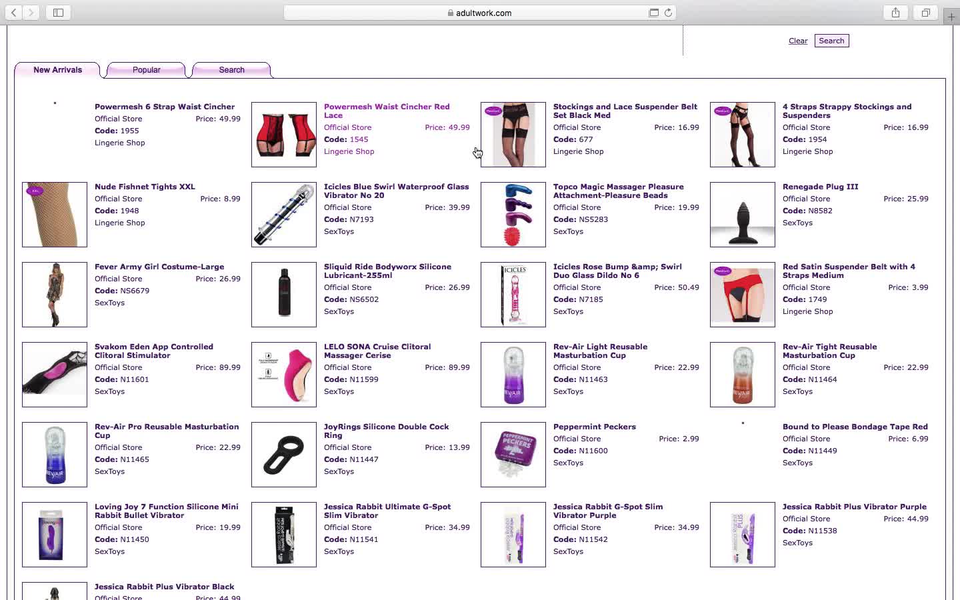Open Nude Fishnet Tights XXL link
960x600 pixels.
145,187
